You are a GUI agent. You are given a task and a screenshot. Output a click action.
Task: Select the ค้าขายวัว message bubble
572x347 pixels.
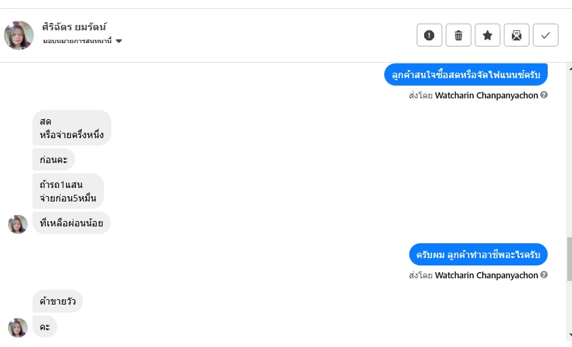click(57, 301)
